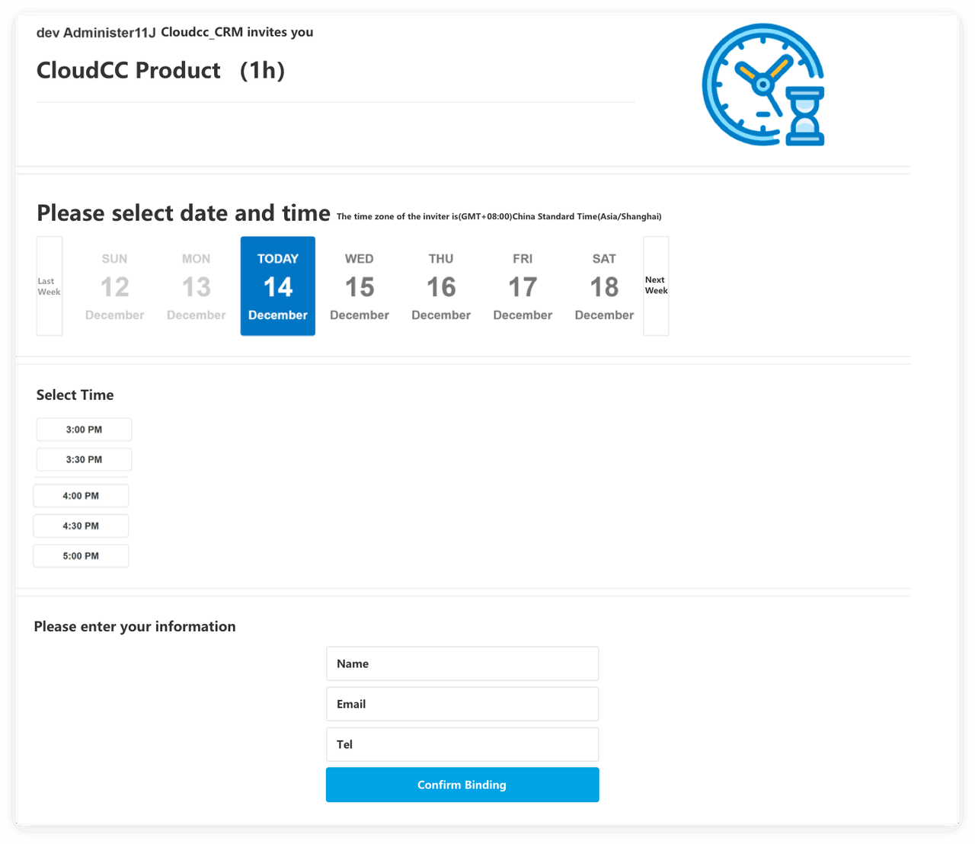Viewport: 975px width, 844px height.
Task: Choose the 3:30 PM time slot
Action: [84, 460]
